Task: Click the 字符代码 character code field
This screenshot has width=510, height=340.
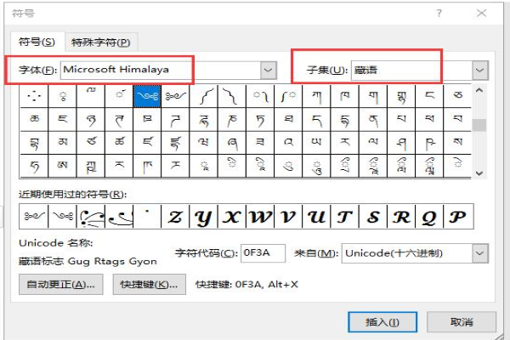Action: 263,253
